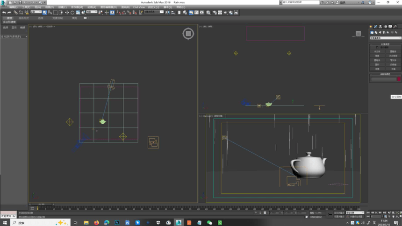This screenshot has width=402, height=226.
Task: Click the Use Pivot Point Center icon
Action: click(101, 12)
